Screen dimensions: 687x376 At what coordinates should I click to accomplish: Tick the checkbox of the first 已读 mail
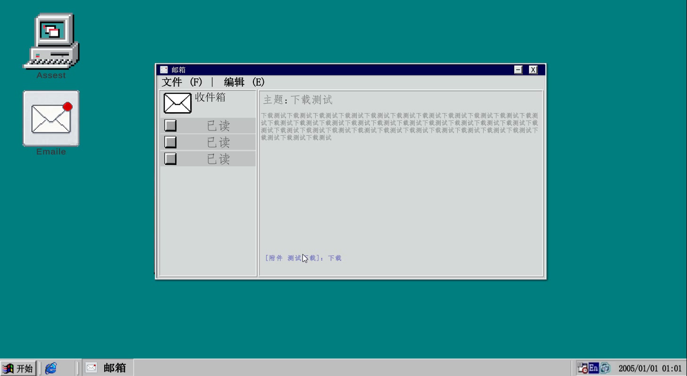[170, 125]
